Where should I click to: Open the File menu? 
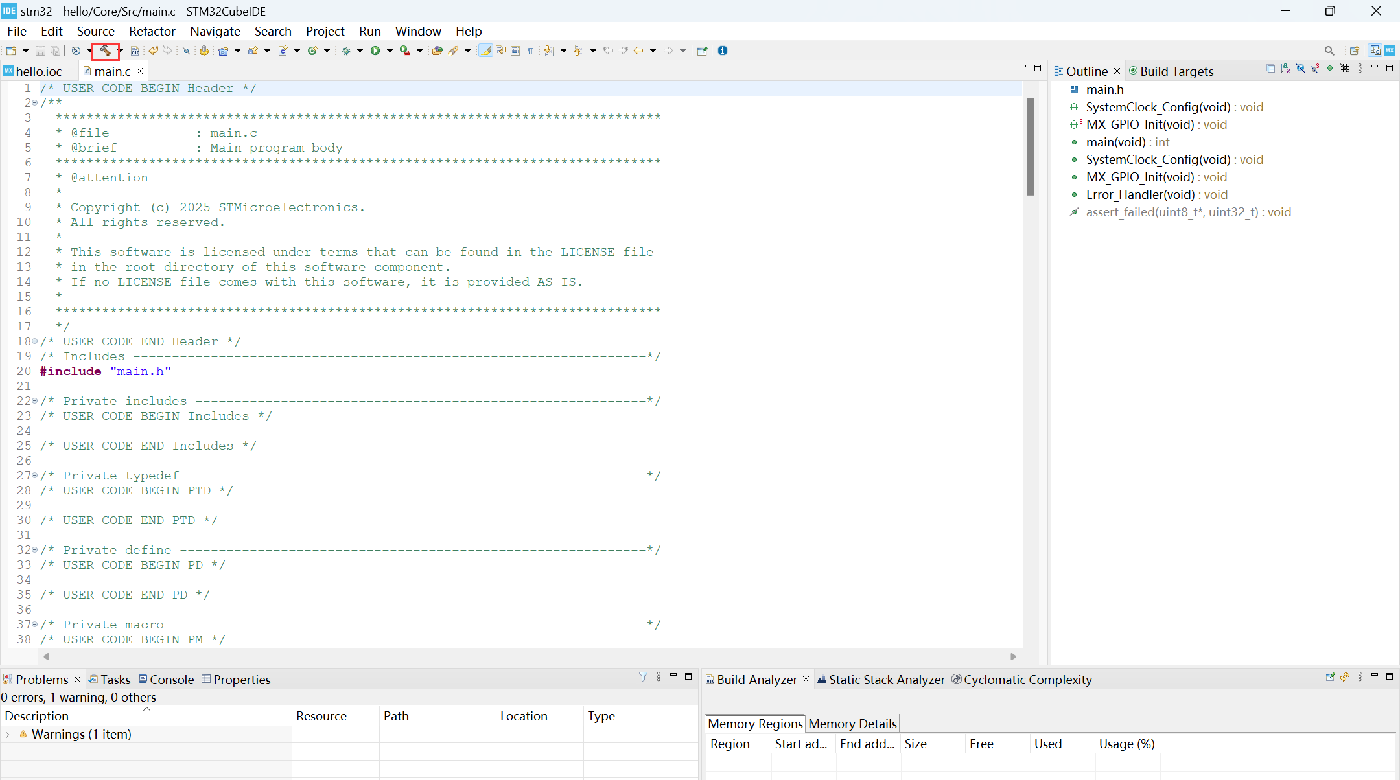tap(17, 31)
